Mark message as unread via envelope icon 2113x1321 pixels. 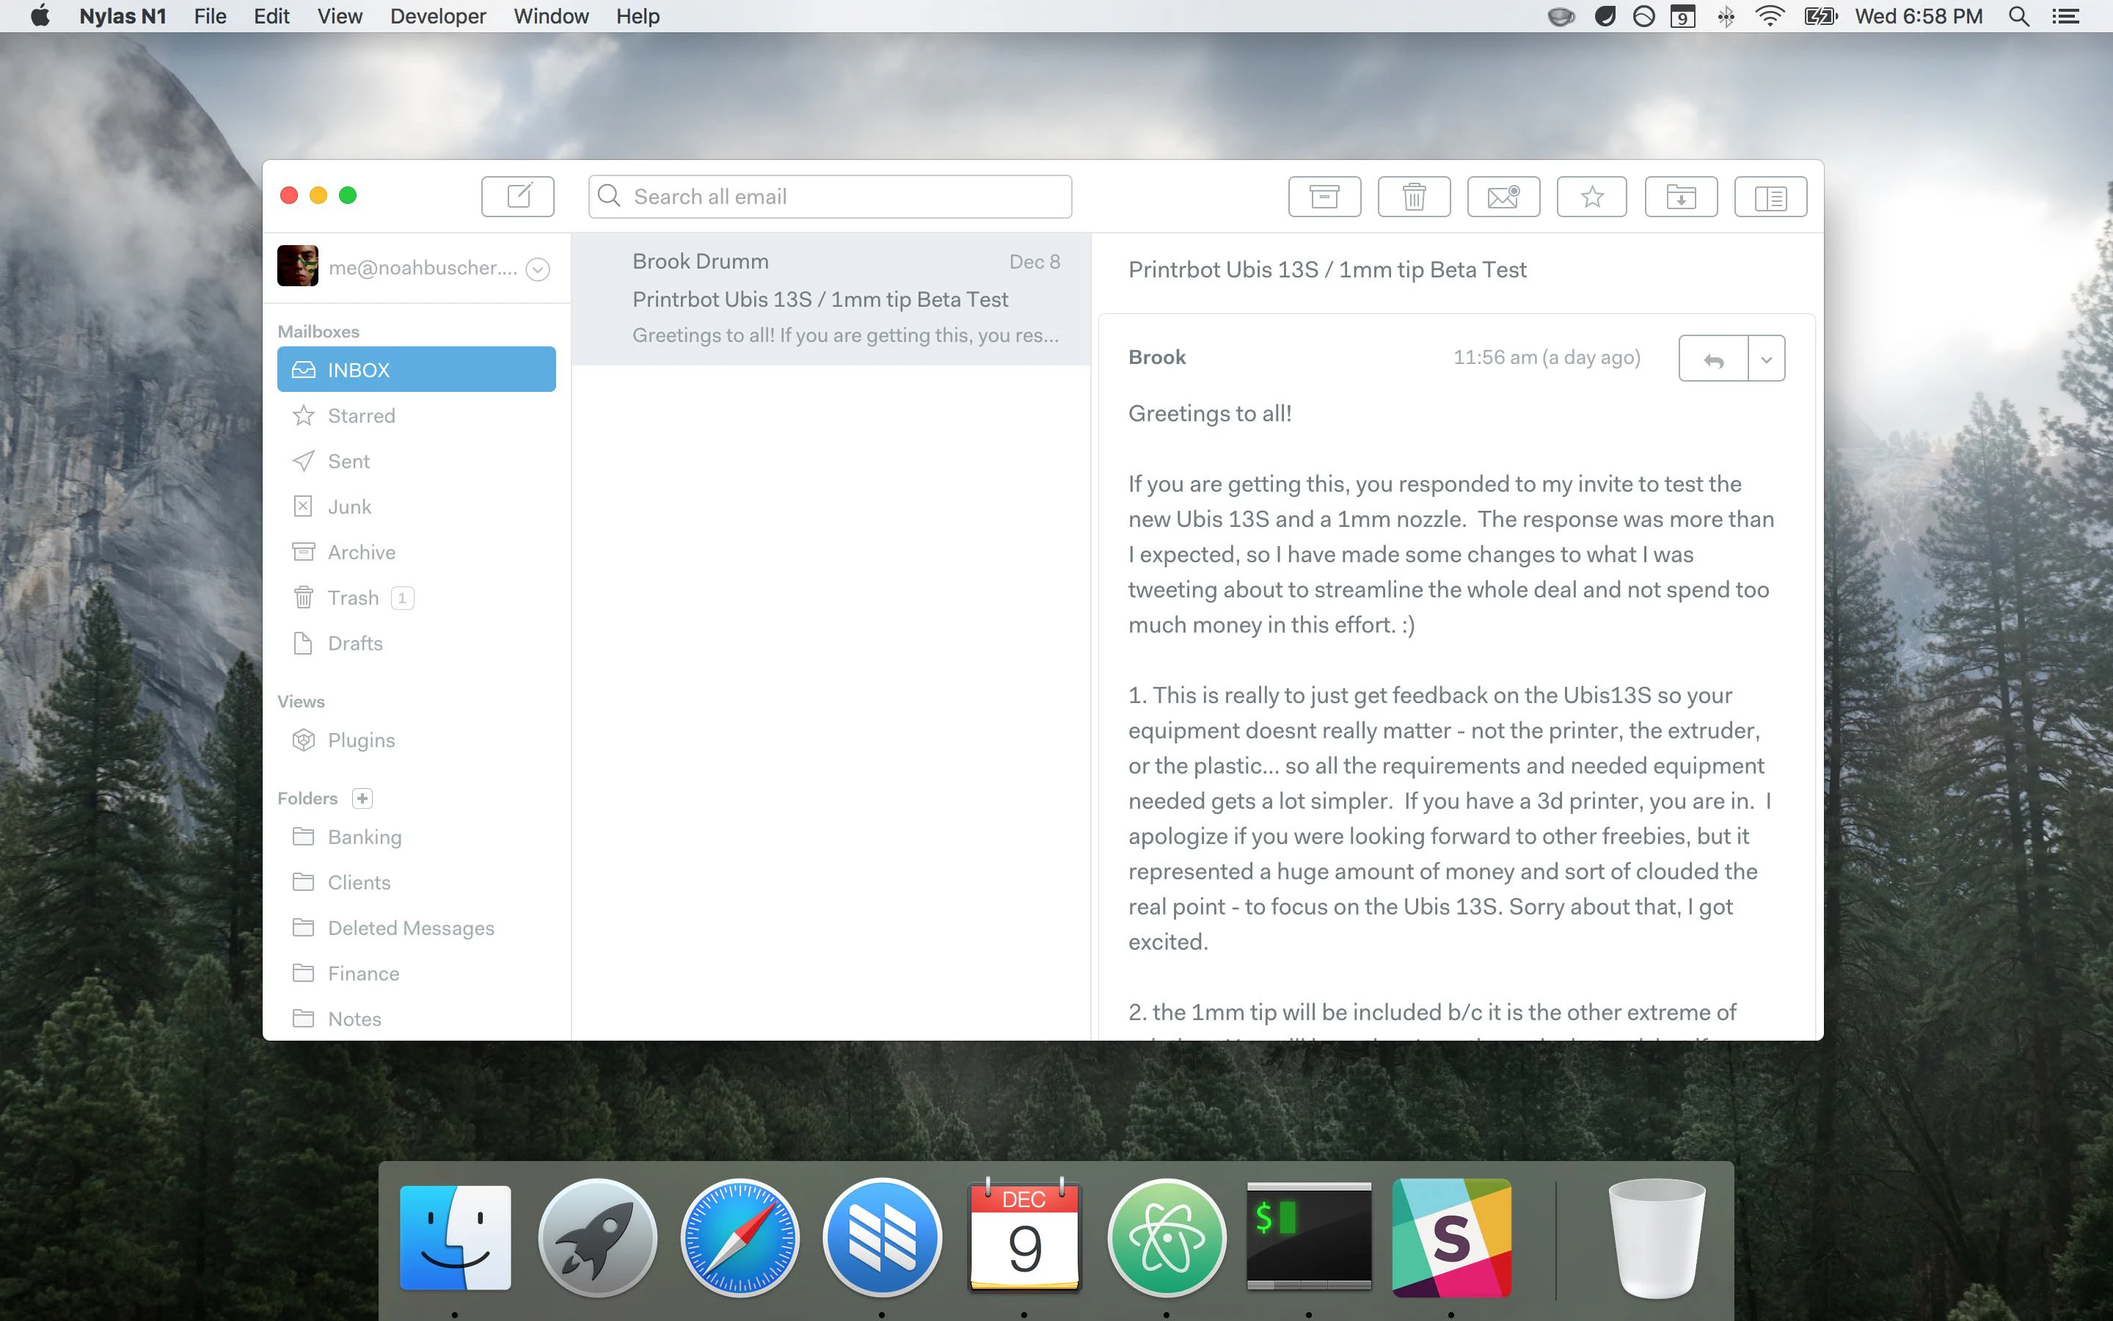(x=1503, y=197)
